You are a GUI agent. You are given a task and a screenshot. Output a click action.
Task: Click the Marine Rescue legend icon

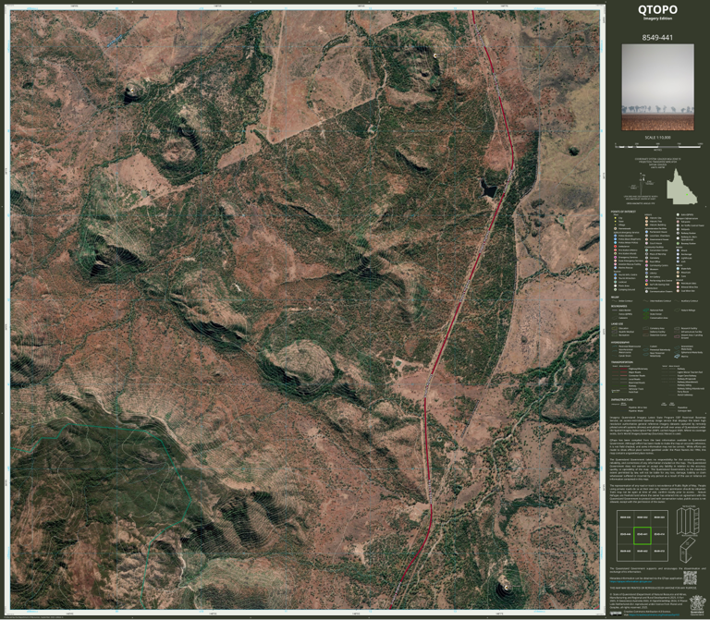pyautogui.click(x=616, y=267)
